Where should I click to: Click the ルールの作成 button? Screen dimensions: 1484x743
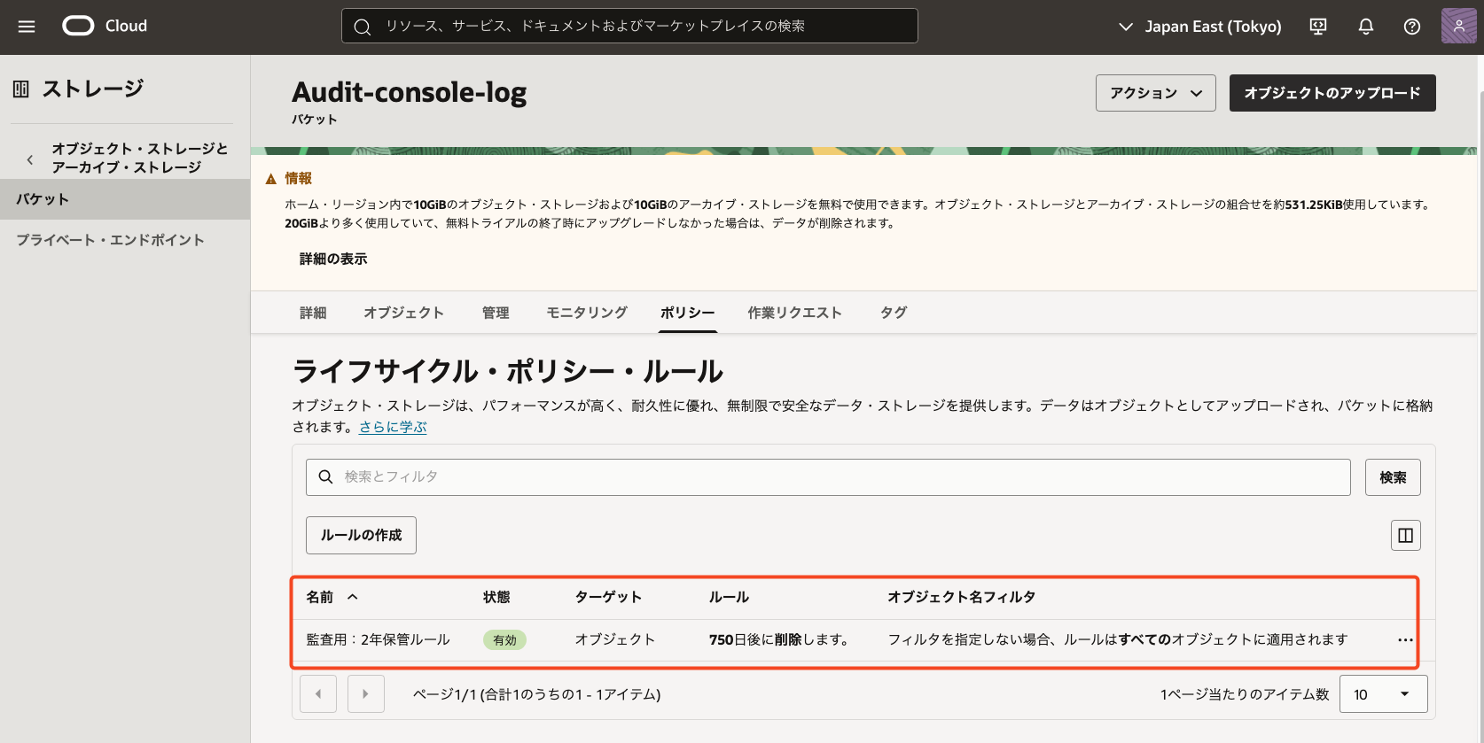361,535
